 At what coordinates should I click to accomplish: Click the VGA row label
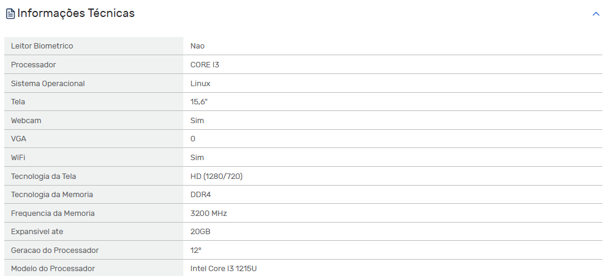19,138
